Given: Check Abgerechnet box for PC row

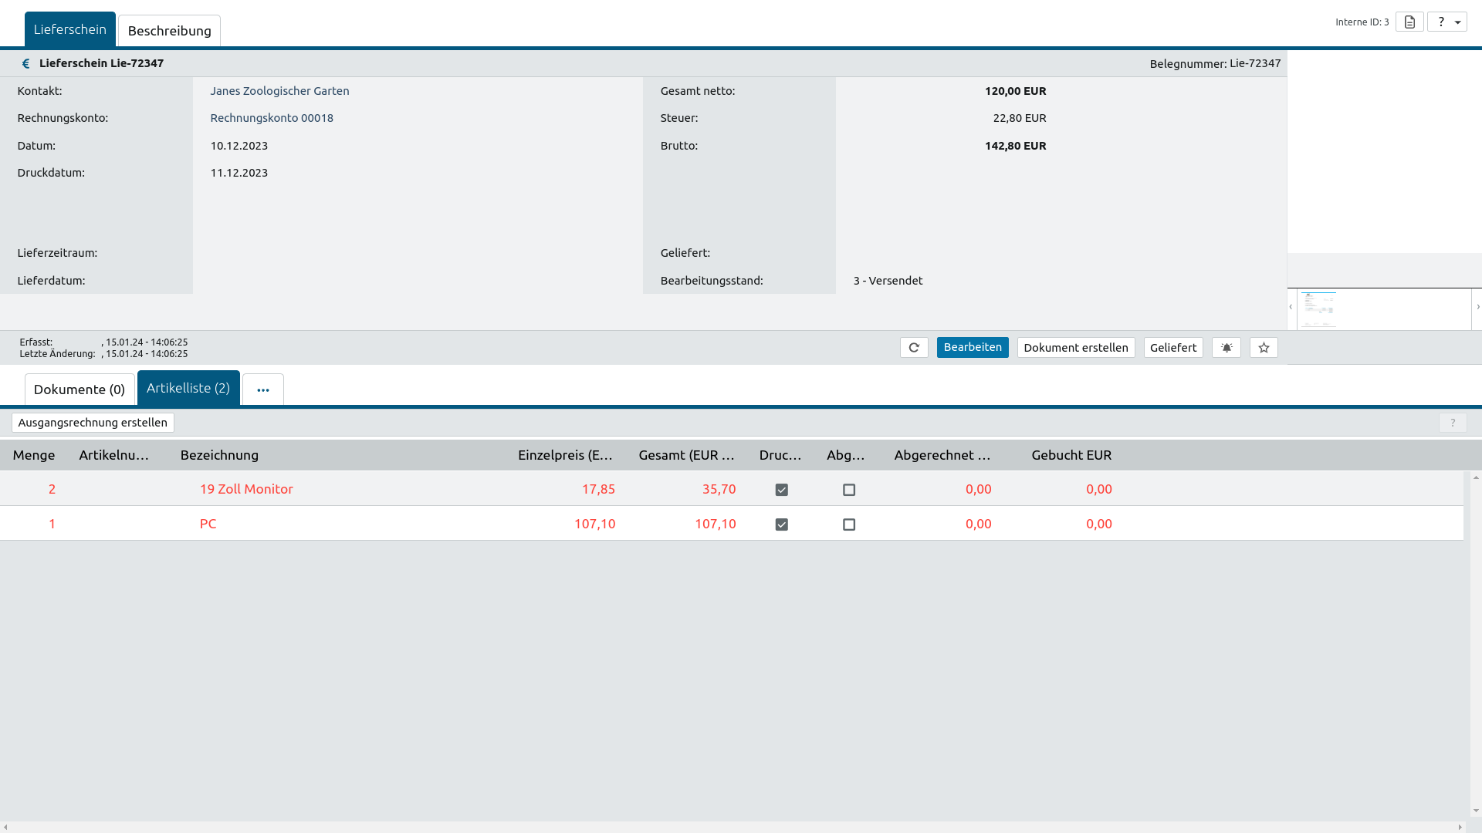Looking at the screenshot, I should click(849, 524).
